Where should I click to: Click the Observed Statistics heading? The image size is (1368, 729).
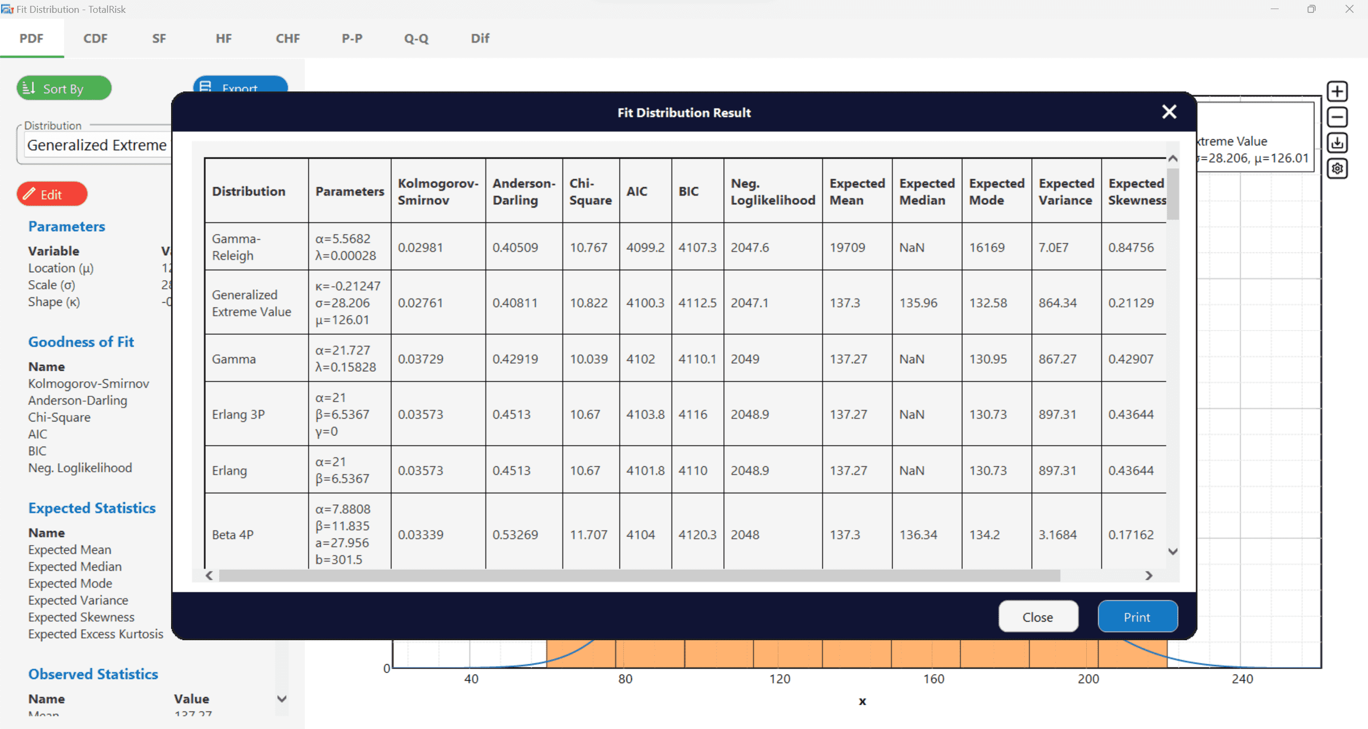tap(93, 674)
